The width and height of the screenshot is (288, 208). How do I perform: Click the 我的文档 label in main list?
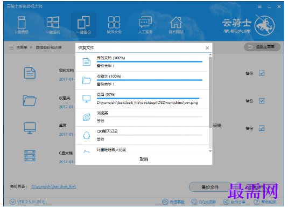(66, 71)
